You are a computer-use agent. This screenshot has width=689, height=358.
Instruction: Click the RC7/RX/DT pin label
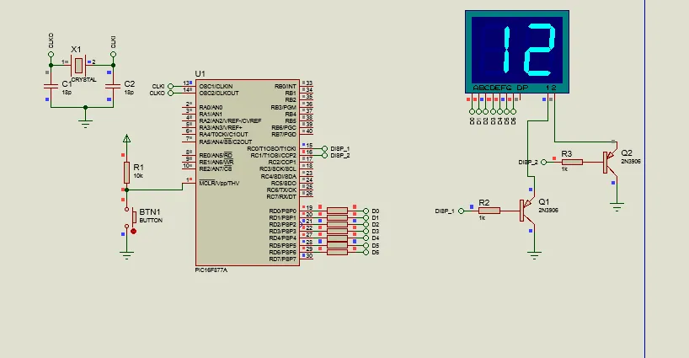tap(281, 197)
